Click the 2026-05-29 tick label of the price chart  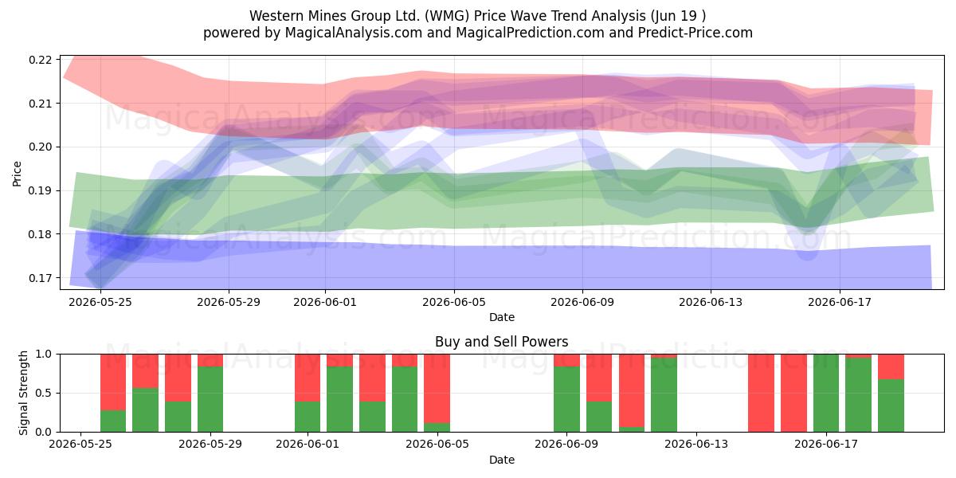point(229,302)
